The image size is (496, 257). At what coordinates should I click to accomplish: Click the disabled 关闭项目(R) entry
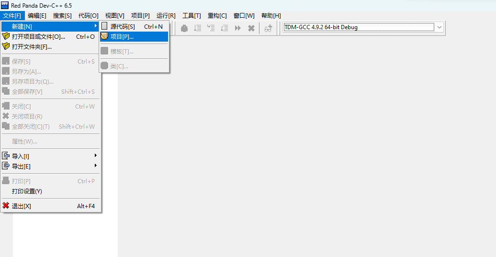51,116
